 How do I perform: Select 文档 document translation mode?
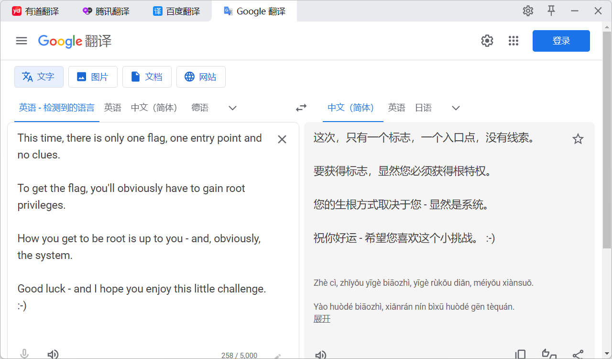point(147,77)
